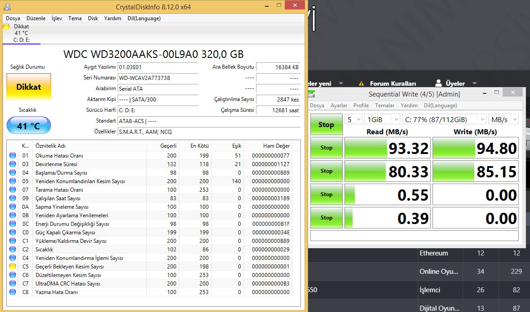Open the test count dropdown showing 5
530x312 pixels.
pos(353,119)
